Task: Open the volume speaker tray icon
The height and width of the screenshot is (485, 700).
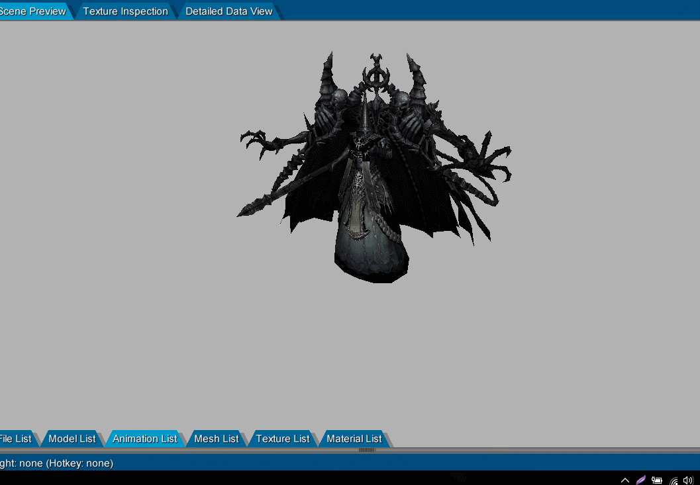Action: pos(688,480)
